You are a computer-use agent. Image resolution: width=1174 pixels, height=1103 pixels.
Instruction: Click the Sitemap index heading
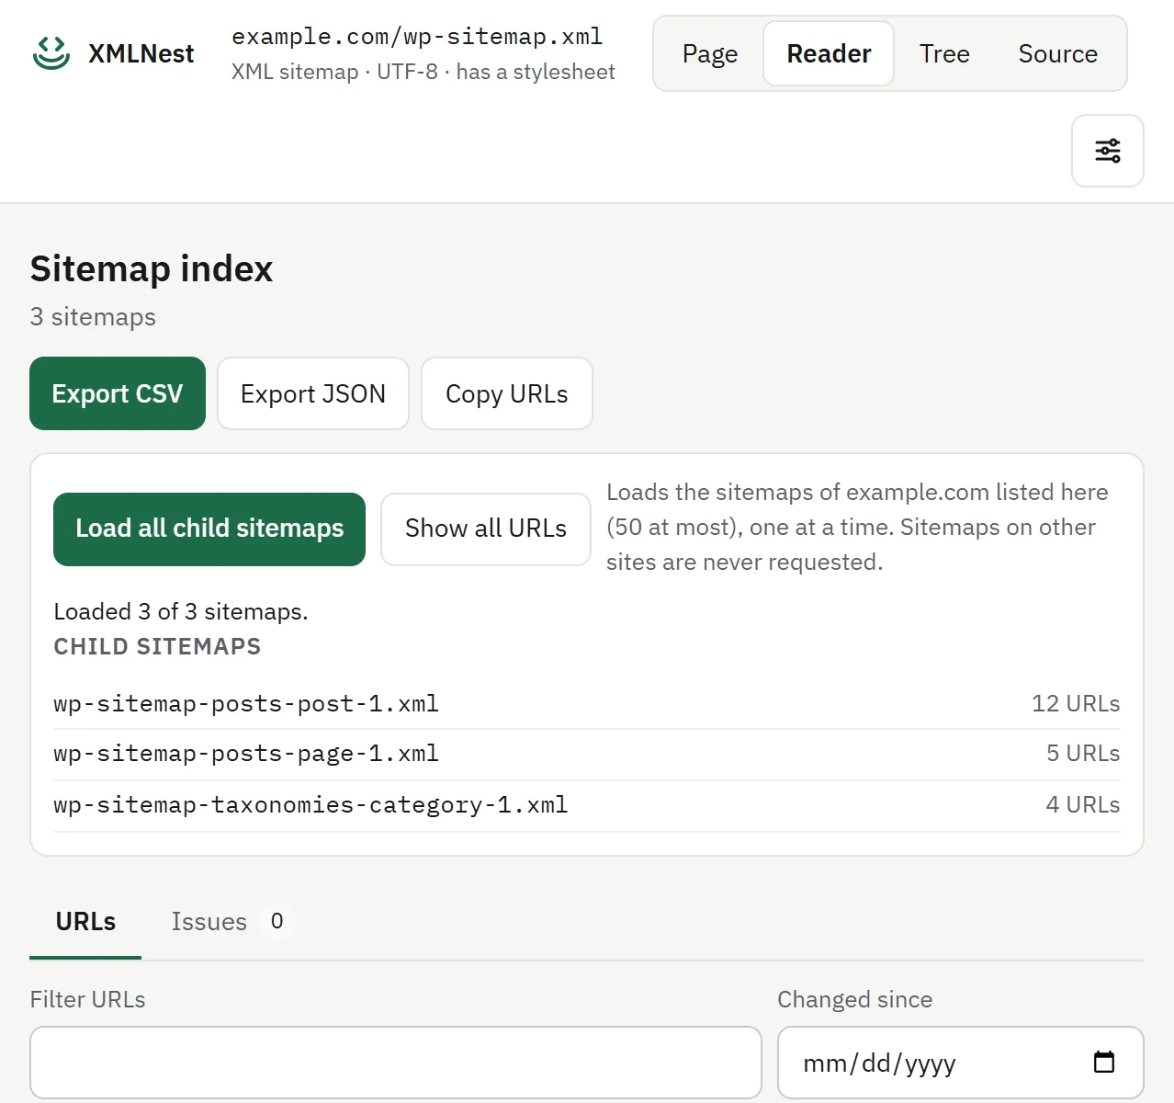152,269
